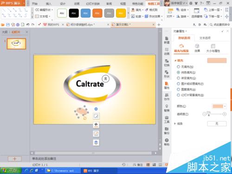Viewport: 232px width, 174px height.
Task: Open the 切换 transitions sidebar panel
Action: coord(167,63)
